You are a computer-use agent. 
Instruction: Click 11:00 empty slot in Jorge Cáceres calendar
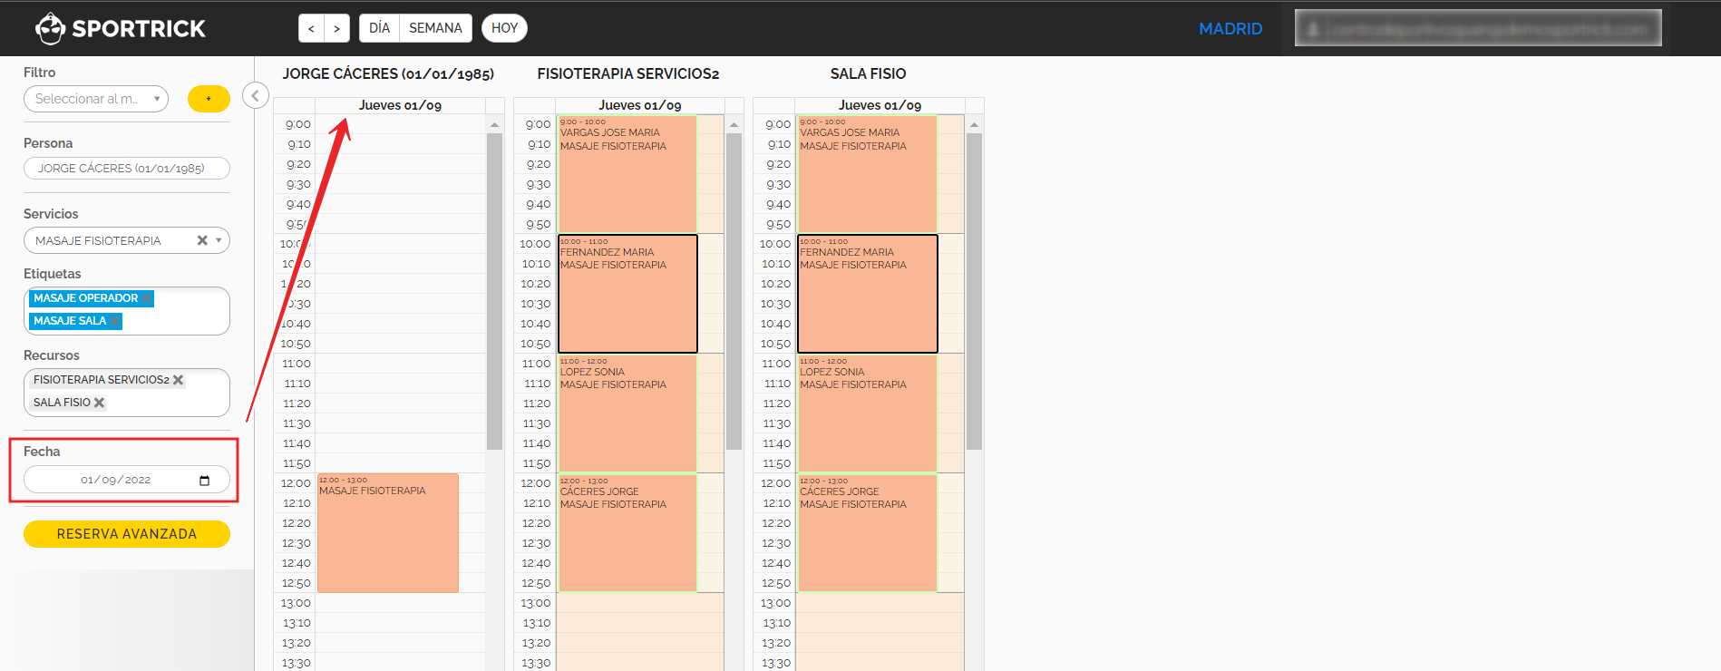(400, 364)
